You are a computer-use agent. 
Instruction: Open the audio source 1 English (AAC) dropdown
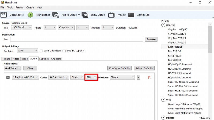point(25,77)
